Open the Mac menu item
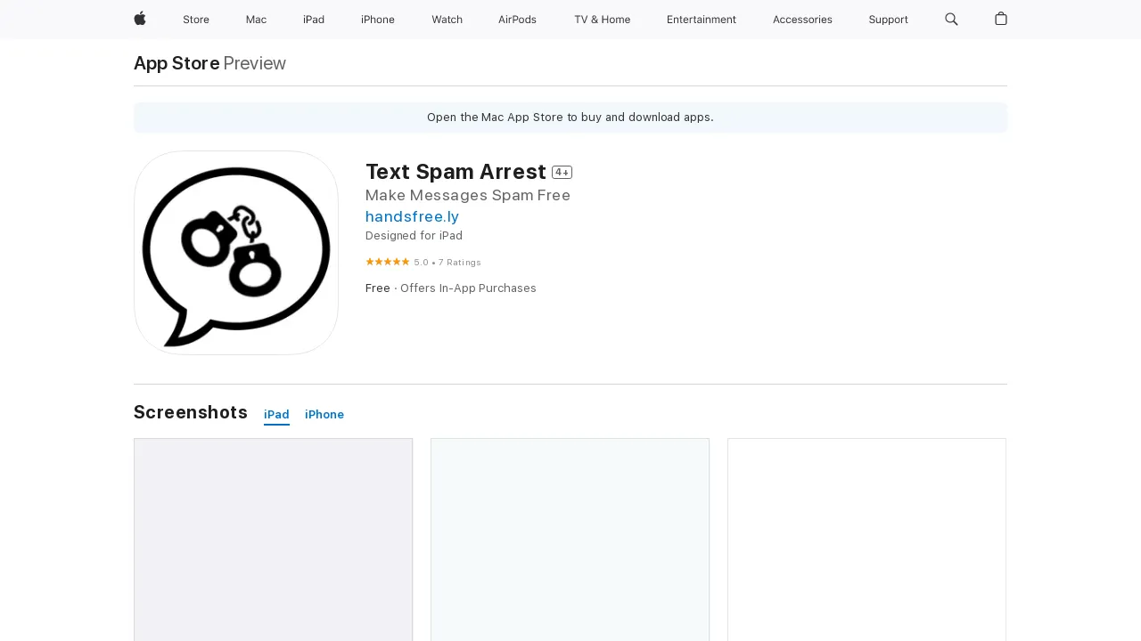Screen dimensions: 1141x641 coord(256,20)
